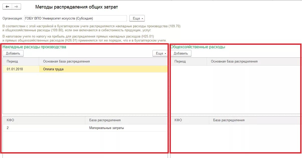Open the Еще menu in Накладные расходы panel

point(160,53)
